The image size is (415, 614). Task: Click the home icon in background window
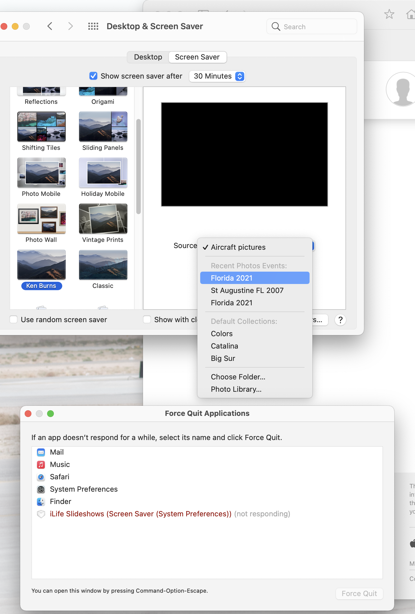[411, 14]
